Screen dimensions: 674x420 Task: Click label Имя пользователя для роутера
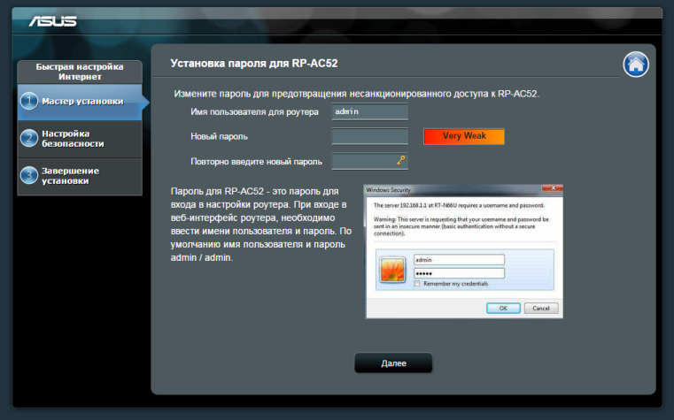click(254, 112)
